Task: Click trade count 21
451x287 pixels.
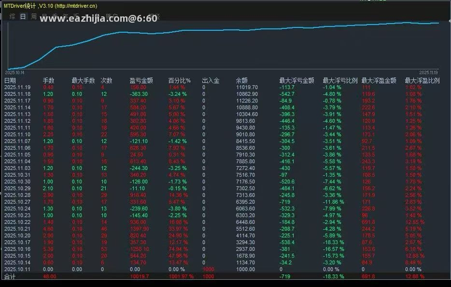Action: (103, 188)
